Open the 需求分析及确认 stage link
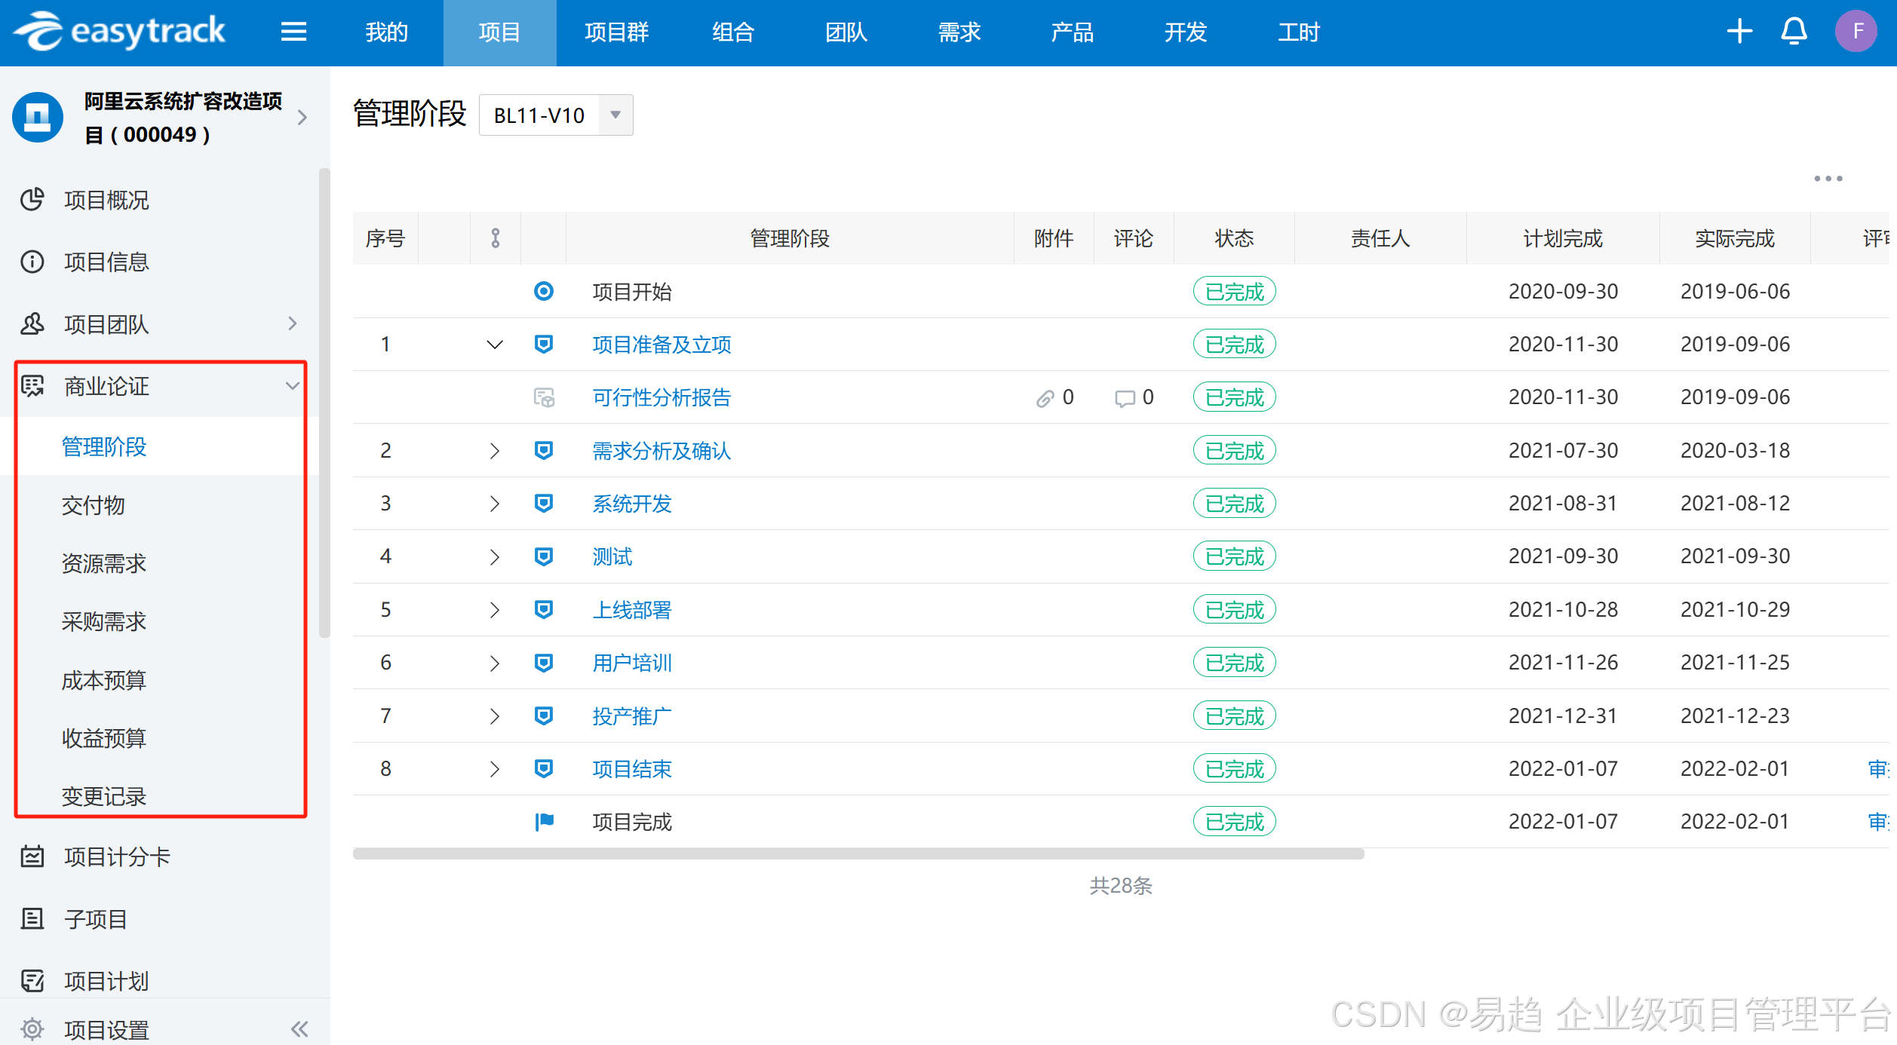Viewport: 1897px width, 1045px height. tap(661, 451)
